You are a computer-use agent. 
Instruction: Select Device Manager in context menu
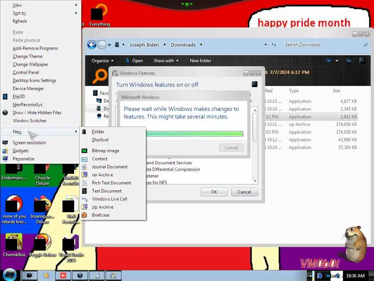28,89
